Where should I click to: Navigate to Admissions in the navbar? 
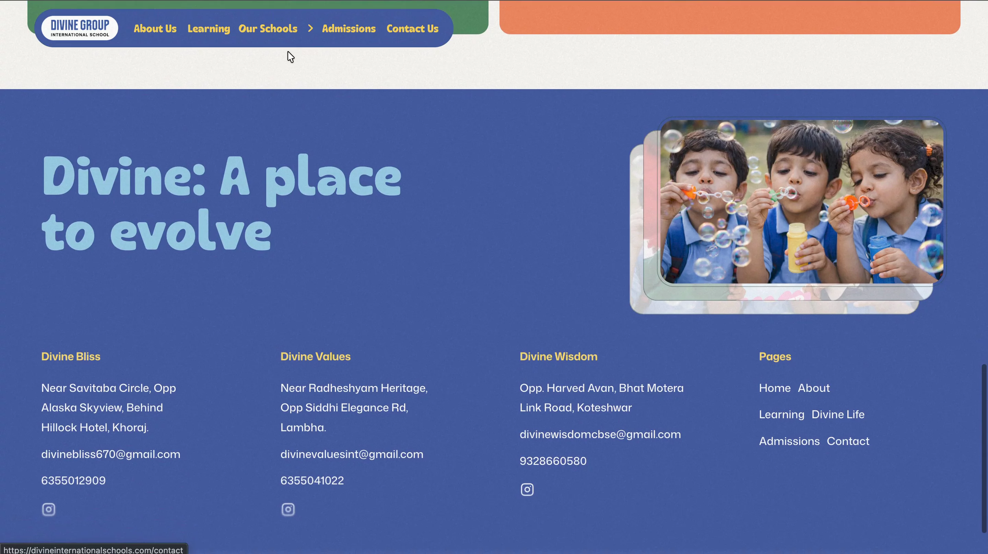(349, 29)
